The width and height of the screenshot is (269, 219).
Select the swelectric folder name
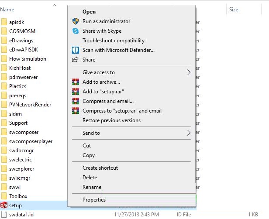coord(21,160)
